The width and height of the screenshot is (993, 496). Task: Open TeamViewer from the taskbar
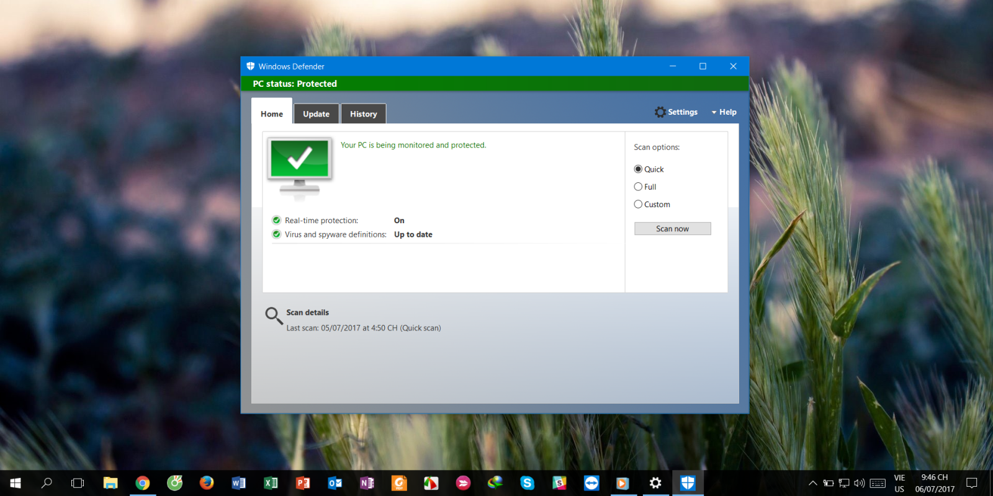click(x=591, y=483)
